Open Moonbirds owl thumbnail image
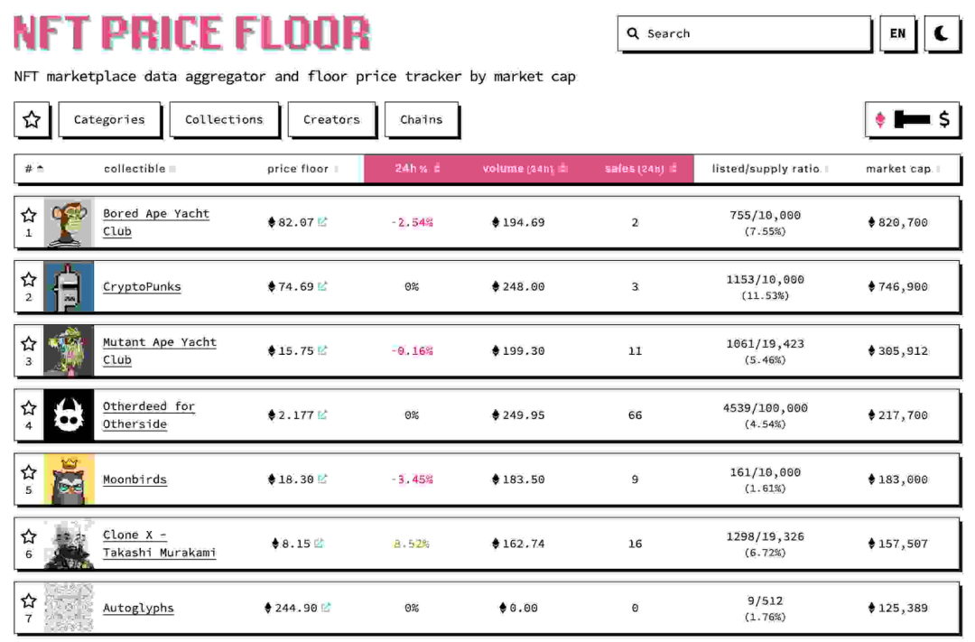975x642 pixels. pyautogui.click(x=69, y=479)
